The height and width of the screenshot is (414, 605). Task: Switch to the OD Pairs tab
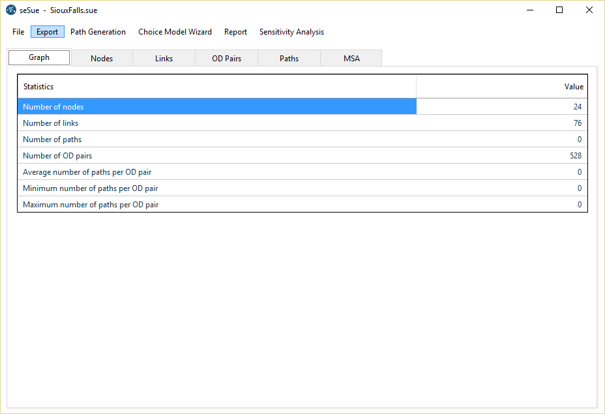tap(227, 59)
